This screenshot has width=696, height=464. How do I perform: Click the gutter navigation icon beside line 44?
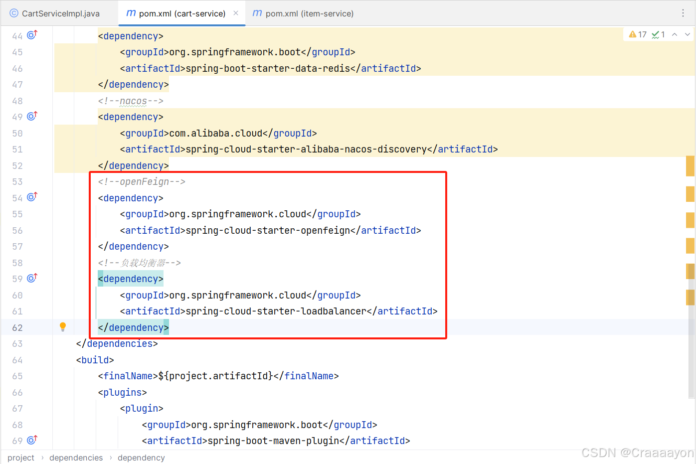(x=31, y=35)
